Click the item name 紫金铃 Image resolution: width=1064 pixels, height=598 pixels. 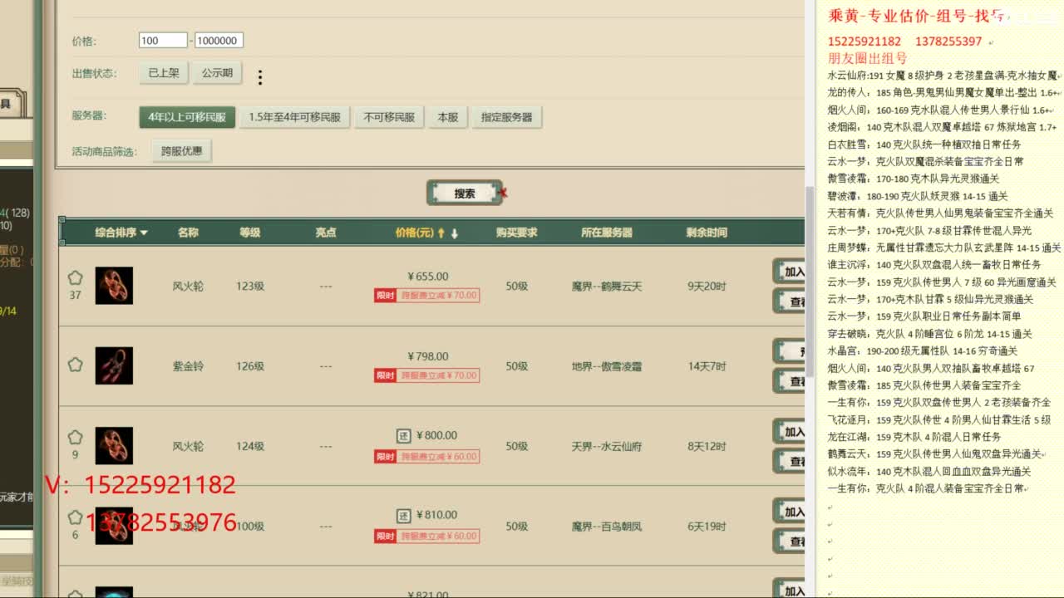point(188,366)
